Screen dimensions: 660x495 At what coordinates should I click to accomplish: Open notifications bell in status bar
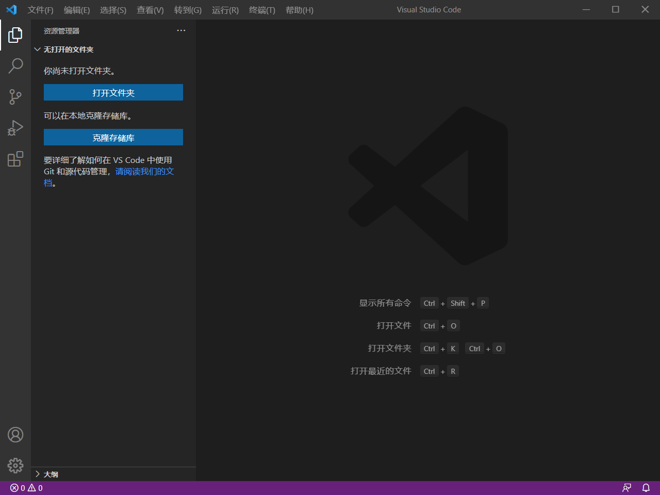coord(646,488)
